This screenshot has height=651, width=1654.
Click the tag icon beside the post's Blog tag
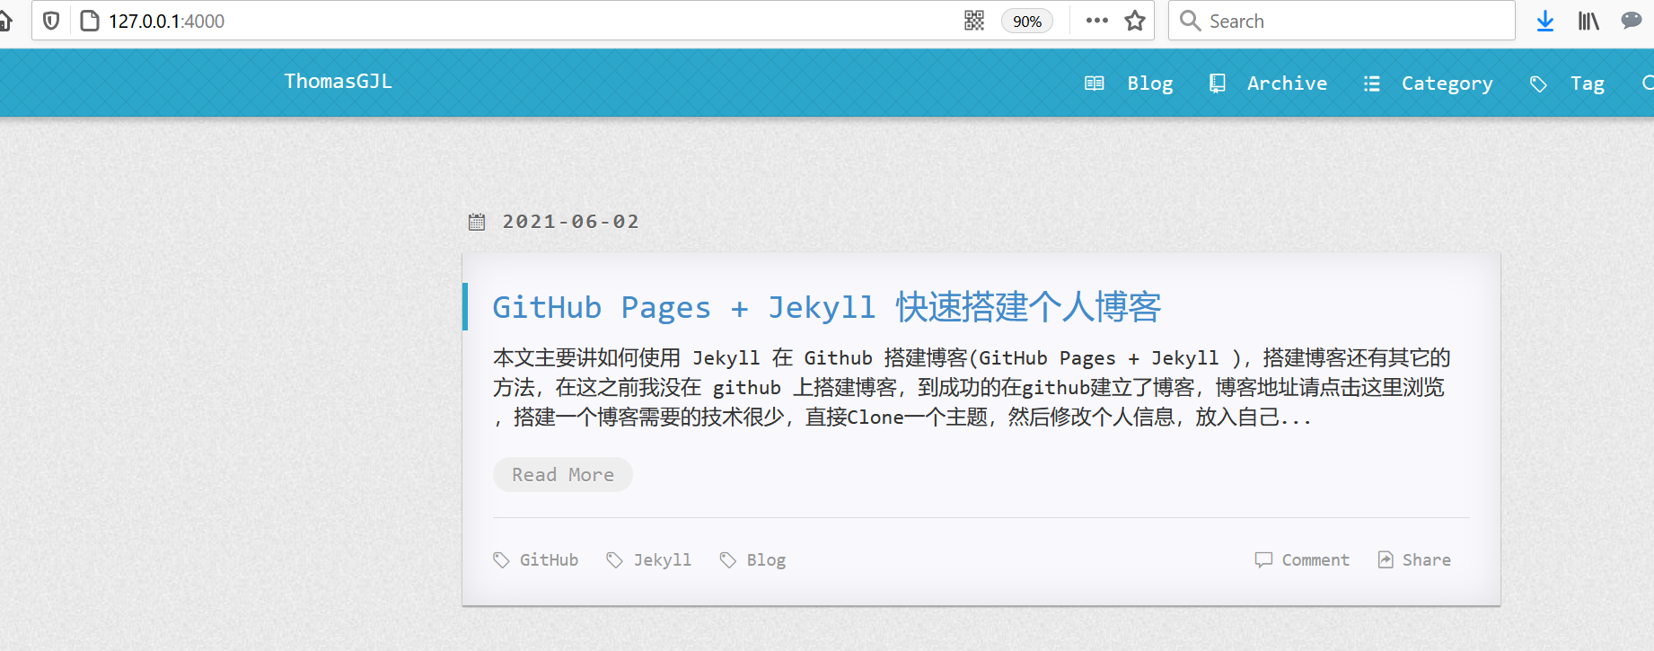[x=727, y=560]
